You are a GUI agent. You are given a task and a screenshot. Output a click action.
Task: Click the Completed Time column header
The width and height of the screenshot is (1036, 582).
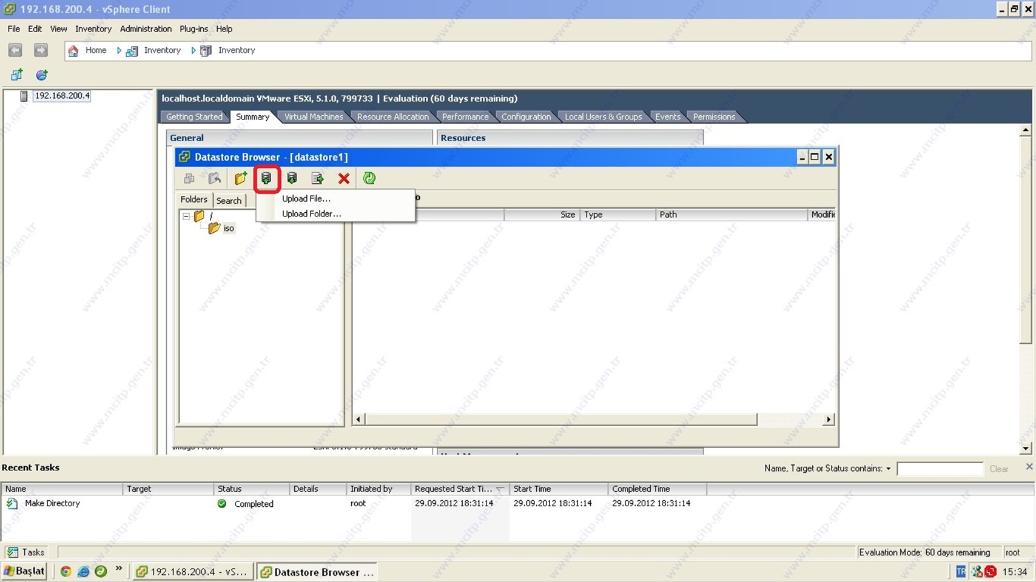coord(657,489)
